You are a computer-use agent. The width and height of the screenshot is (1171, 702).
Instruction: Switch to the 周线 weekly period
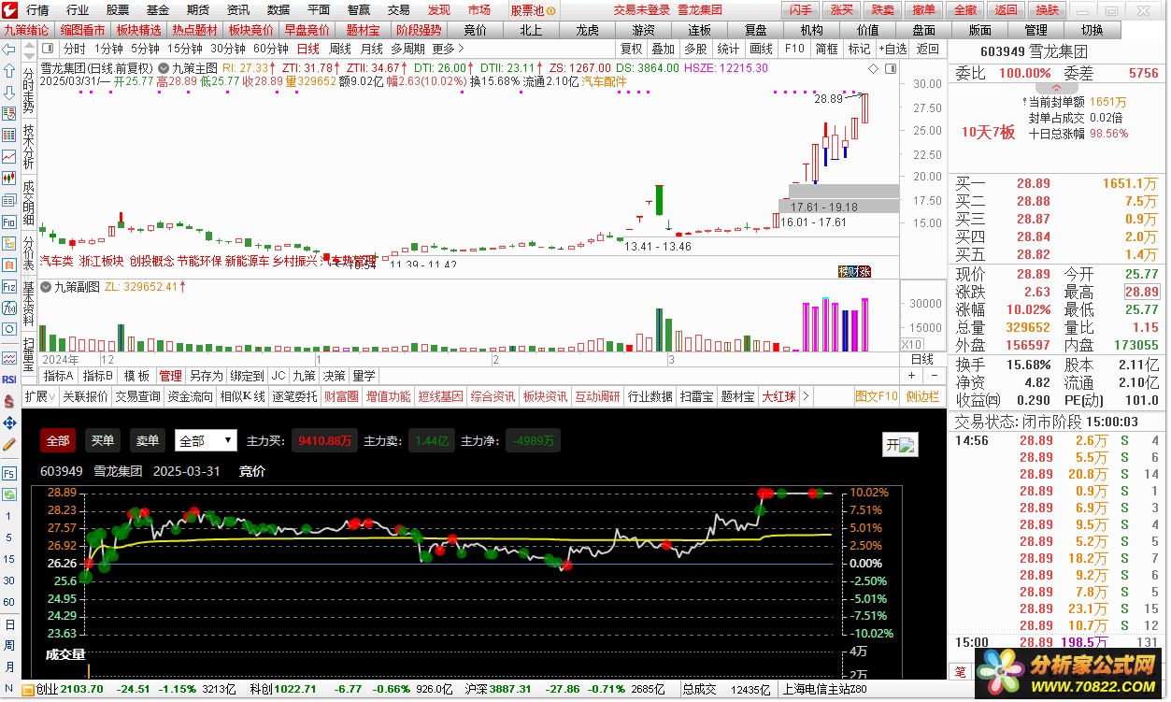click(340, 49)
